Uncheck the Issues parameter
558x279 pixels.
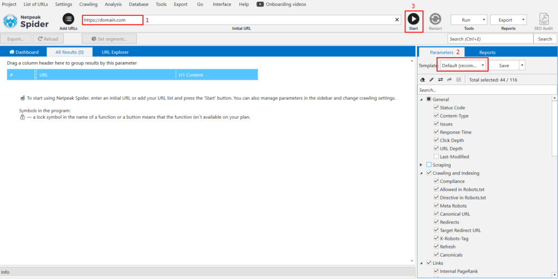point(436,124)
